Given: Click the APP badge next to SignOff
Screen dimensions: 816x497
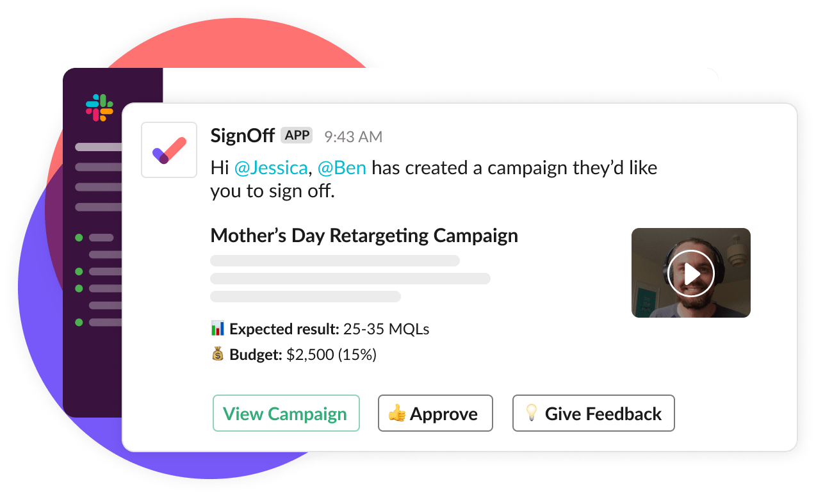Looking at the screenshot, I should pos(297,136).
